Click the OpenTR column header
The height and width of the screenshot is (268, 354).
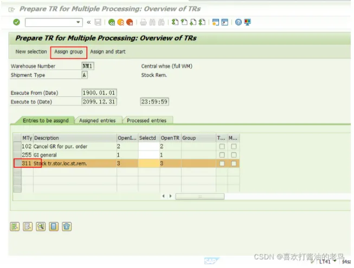[x=170, y=138]
